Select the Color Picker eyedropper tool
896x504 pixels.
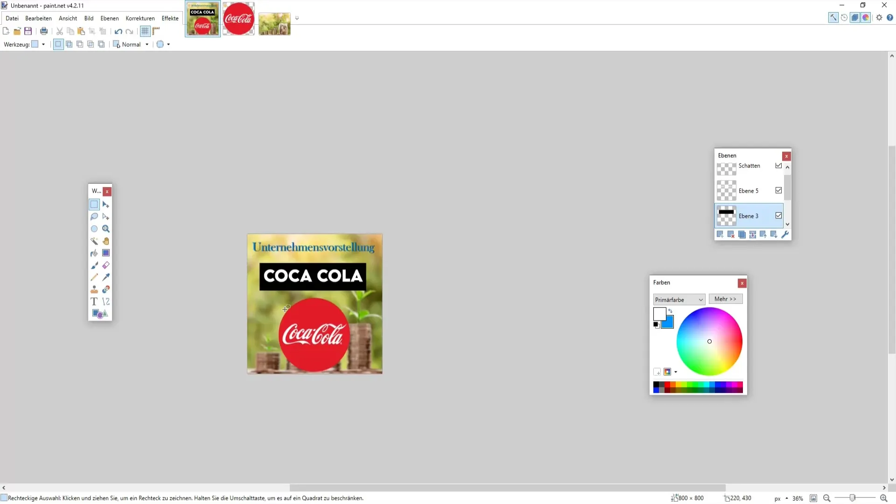click(106, 277)
